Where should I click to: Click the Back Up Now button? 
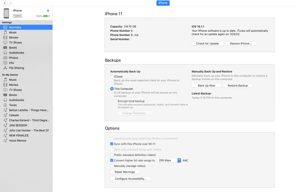206,86
